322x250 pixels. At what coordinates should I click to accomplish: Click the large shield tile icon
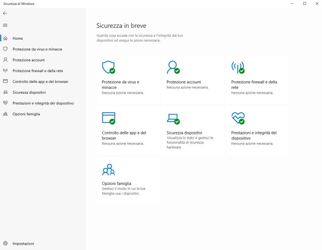[108, 67]
